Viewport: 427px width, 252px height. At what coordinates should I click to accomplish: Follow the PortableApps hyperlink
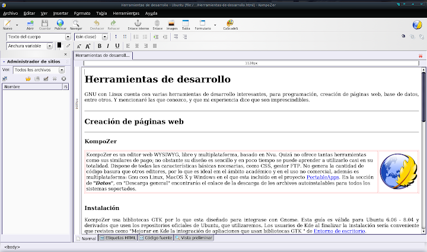tap(323, 177)
